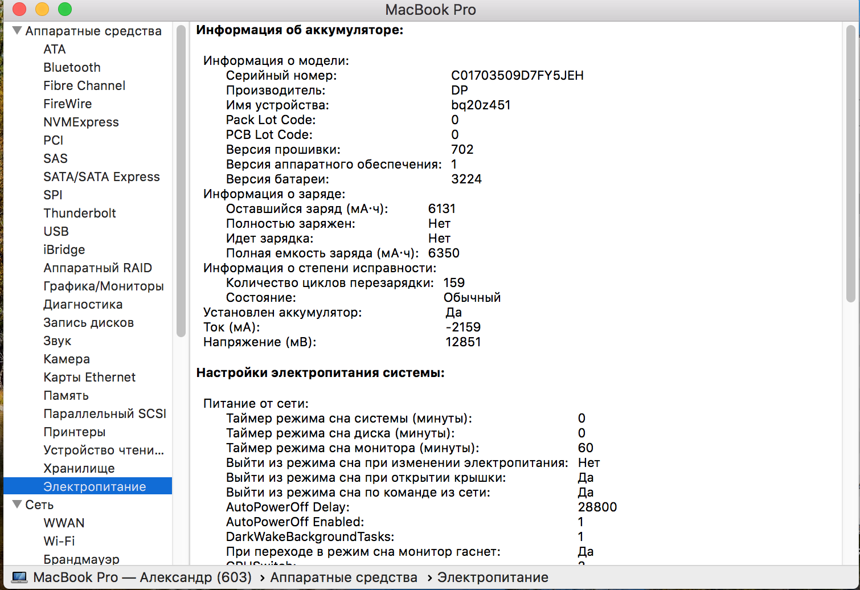The image size is (860, 590).
Task: Open WWAN under Сеть
Action: pos(64,523)
